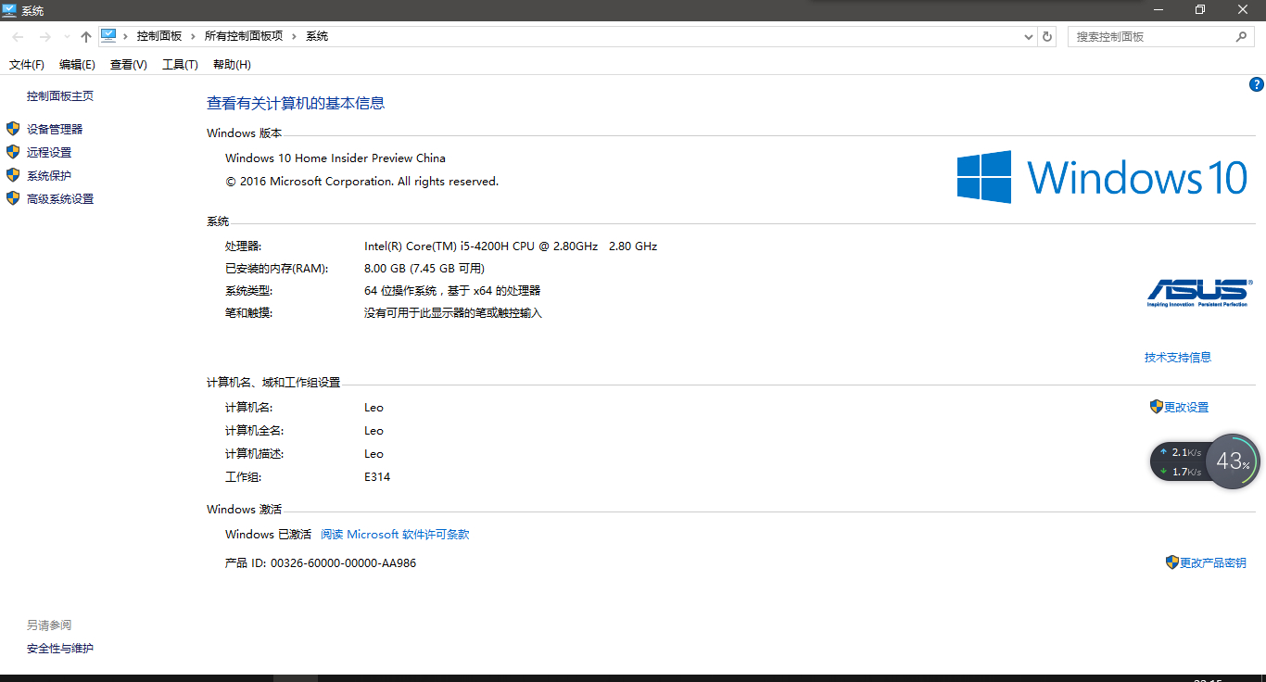This screenshot has height=682, width=1266.
Task: Open 设备管理器 from the sidebar
Action: [x=55, y=130]
